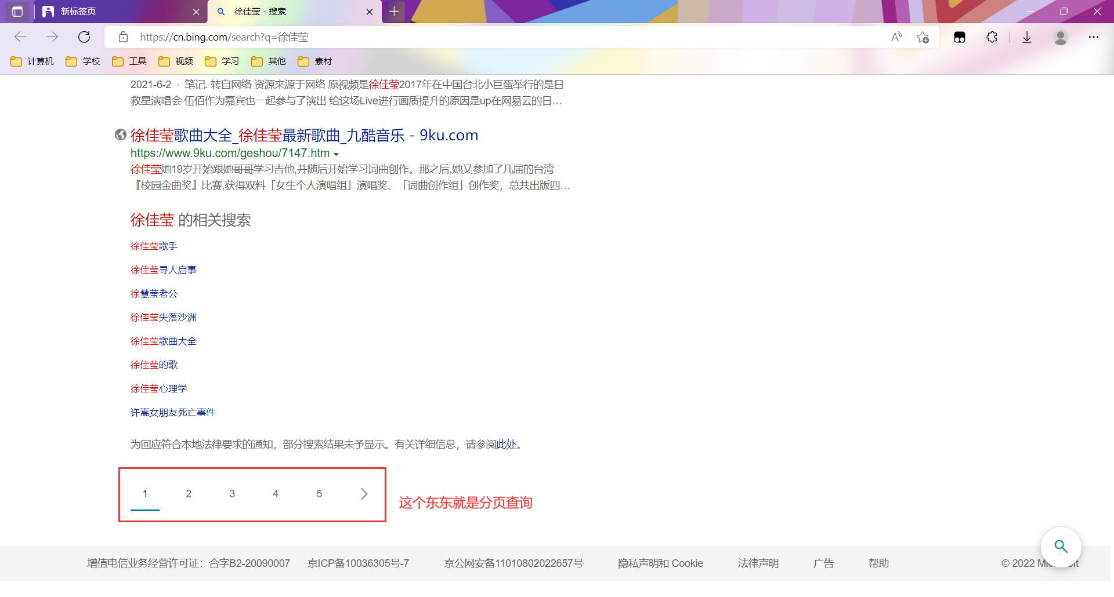Open the tab actions menu icon
The width and height of the screenshot is (1114, 597).
17,12
